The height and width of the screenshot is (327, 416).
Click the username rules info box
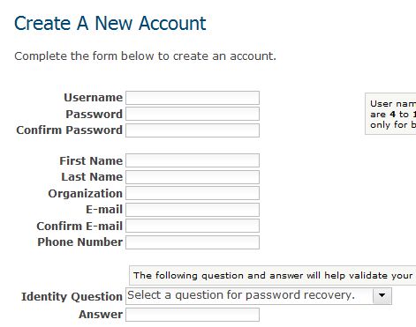pyautogui.click(x=390, y=114)
